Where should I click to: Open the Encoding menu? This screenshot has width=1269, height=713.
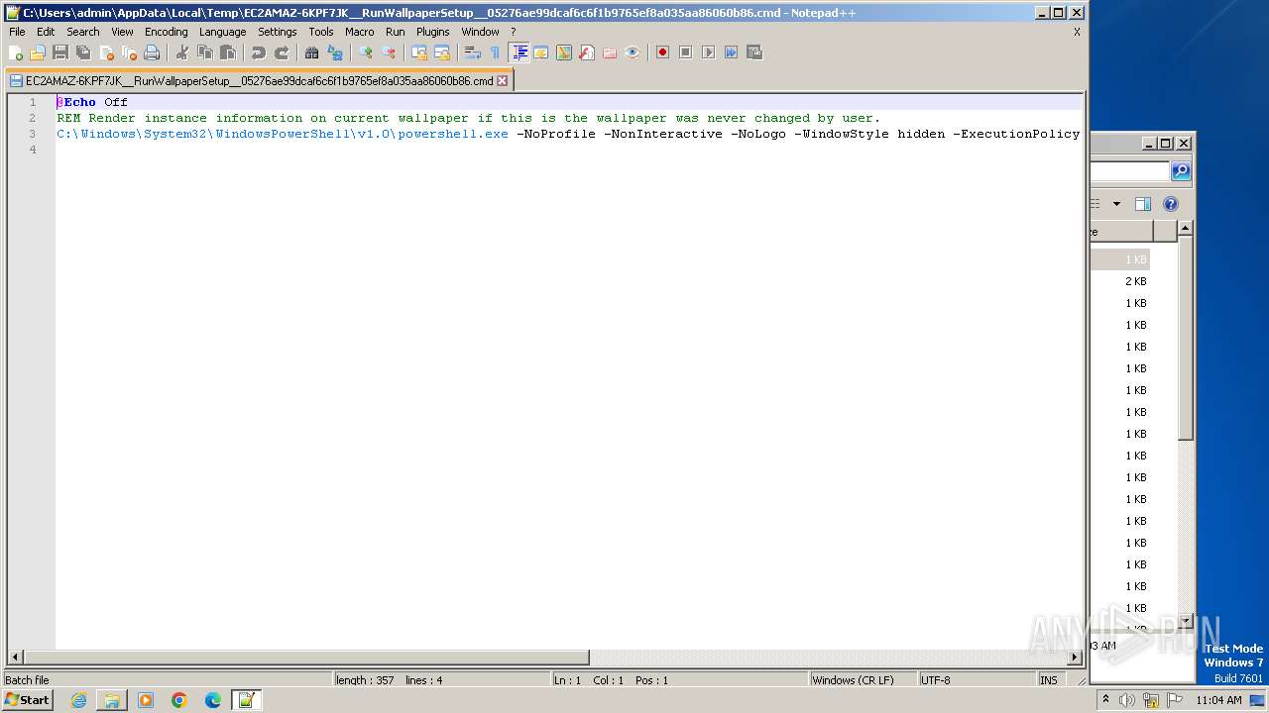pyautogui.click(x=167, y=32)
